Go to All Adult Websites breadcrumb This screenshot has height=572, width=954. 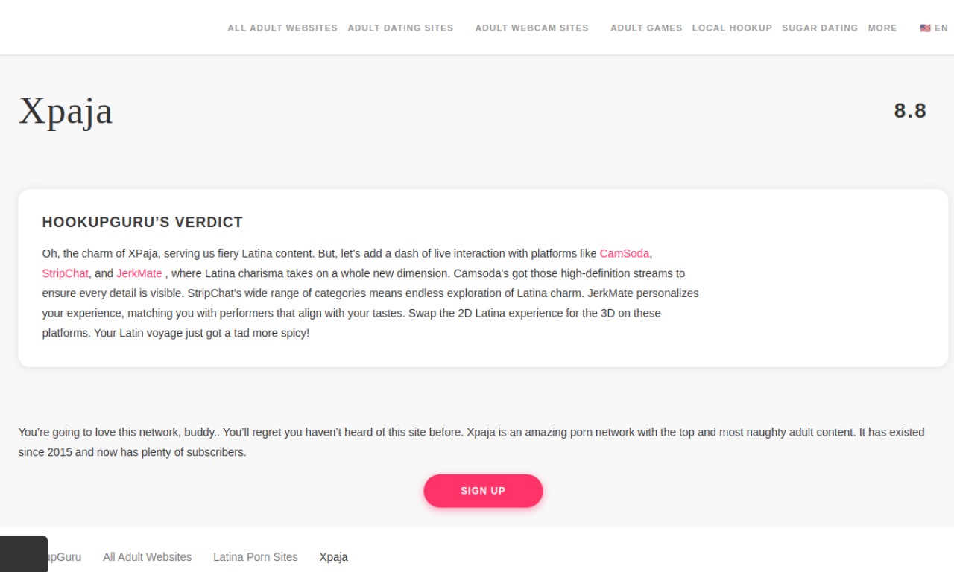click(147, 557)
